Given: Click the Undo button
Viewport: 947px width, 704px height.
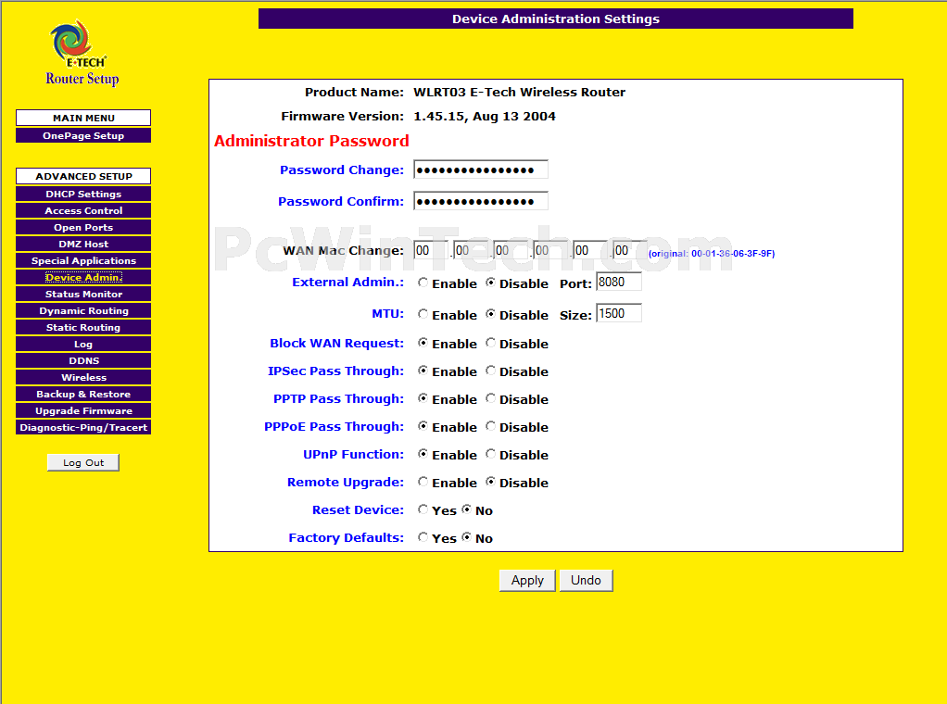Looking at the screenshot, I should tap(586, 580).
